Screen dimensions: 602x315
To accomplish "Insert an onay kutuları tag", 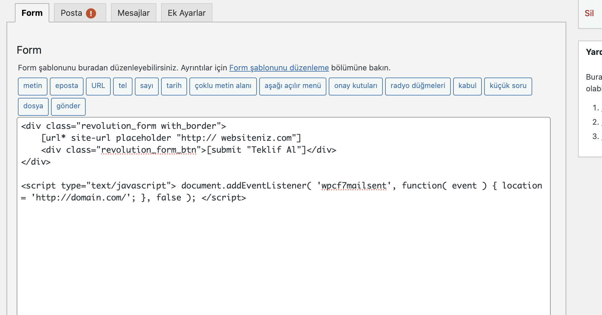I will [x=356, y=86].
